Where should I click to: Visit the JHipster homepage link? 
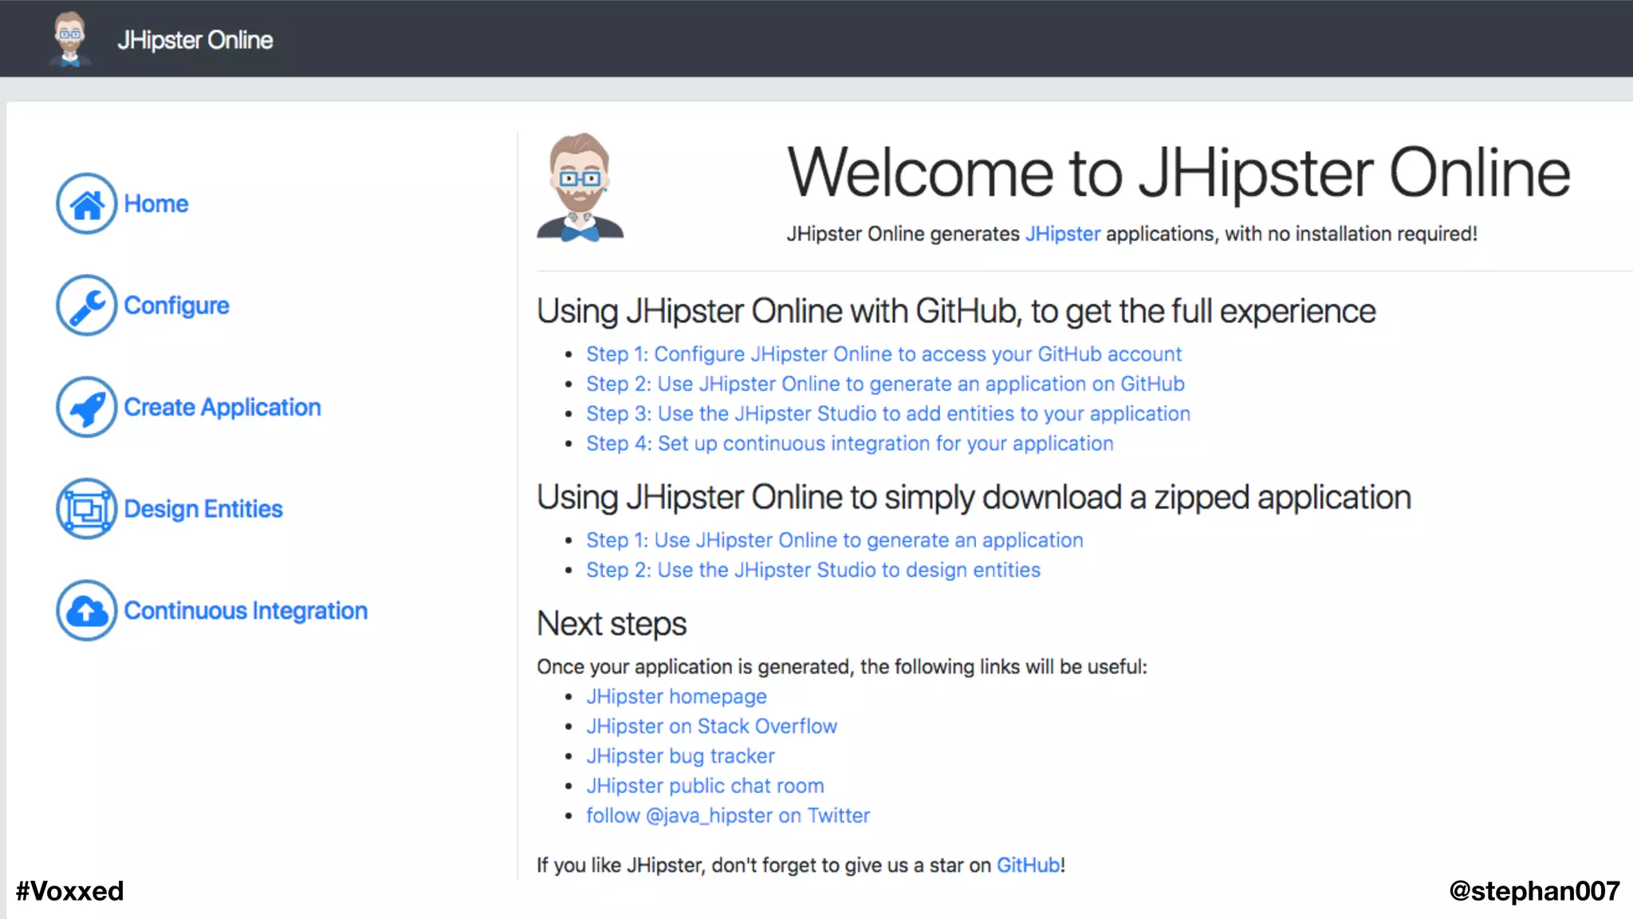point(676,696)
